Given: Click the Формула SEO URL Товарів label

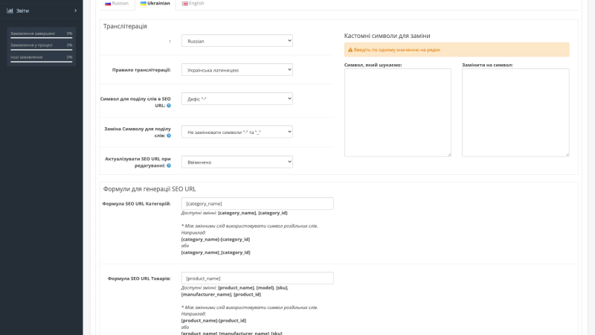Looking at the screenshot, I should pyautogui.click(x=139, y=278).
